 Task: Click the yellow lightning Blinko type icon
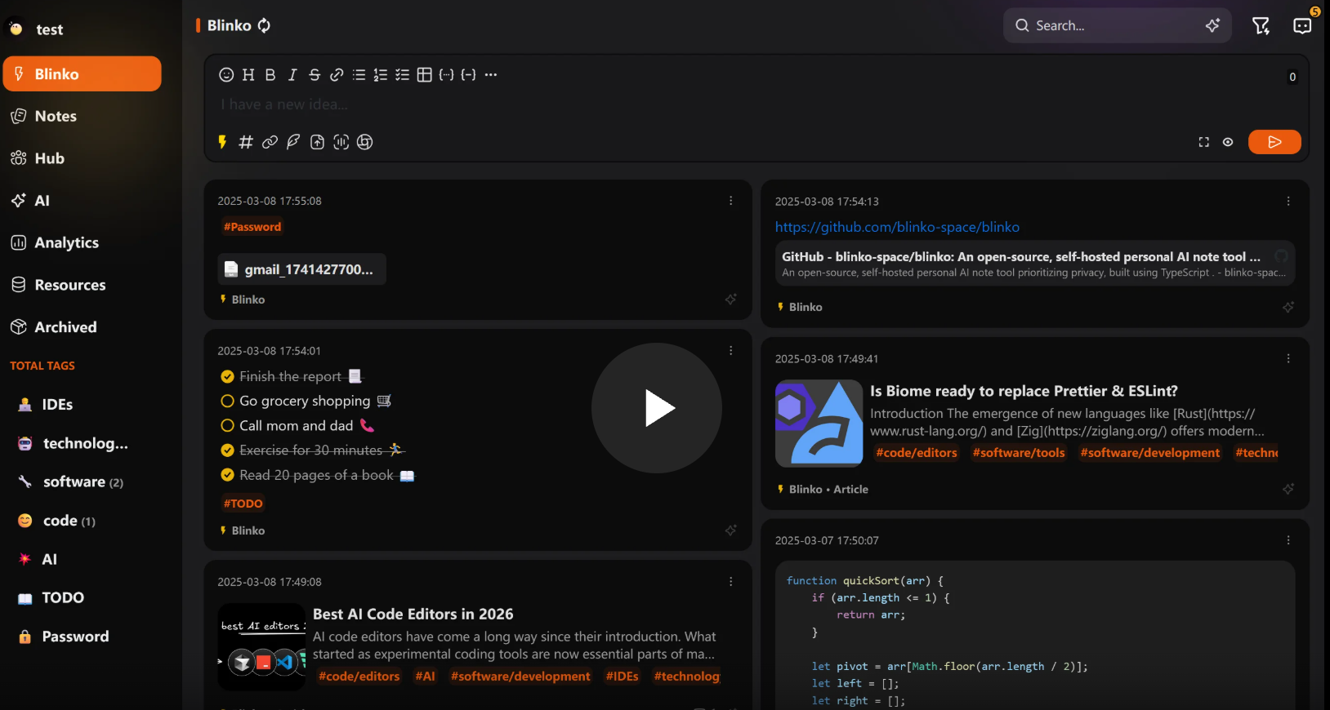point(222,142)
